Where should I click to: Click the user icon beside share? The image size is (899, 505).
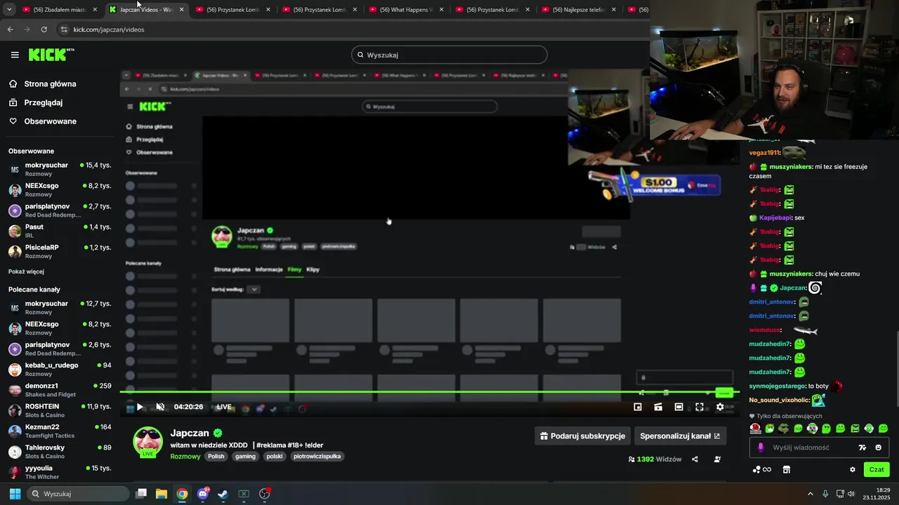point(717,459)
